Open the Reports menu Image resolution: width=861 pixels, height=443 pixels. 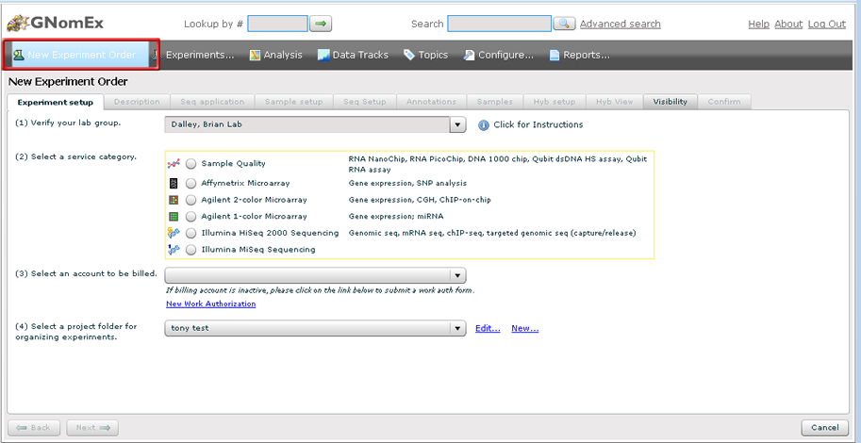click(x=580, y=55)
